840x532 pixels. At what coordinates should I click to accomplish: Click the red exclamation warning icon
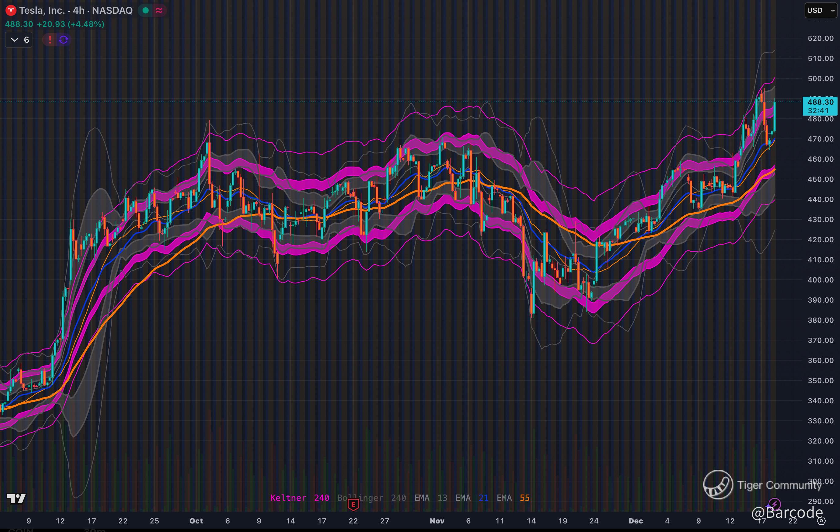coord(50,40)
